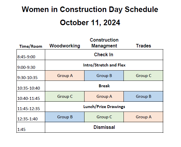Screen dimensions: 181x147
Task: Click the "Check In" schedule row
Action: [104, 55]
